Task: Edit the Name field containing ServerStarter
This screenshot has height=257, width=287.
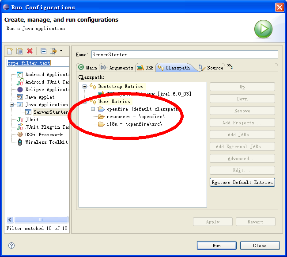Action: pos(185,54)
